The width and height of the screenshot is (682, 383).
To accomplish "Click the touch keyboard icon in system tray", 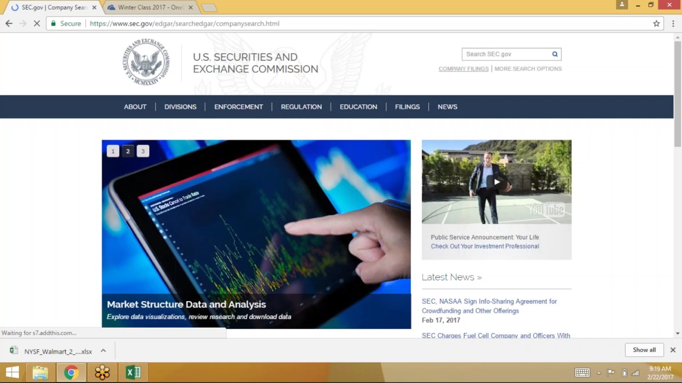I will click(x=582, y=372).
